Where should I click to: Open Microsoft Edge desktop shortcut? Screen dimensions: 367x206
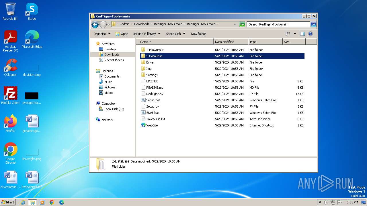[32, 39]
